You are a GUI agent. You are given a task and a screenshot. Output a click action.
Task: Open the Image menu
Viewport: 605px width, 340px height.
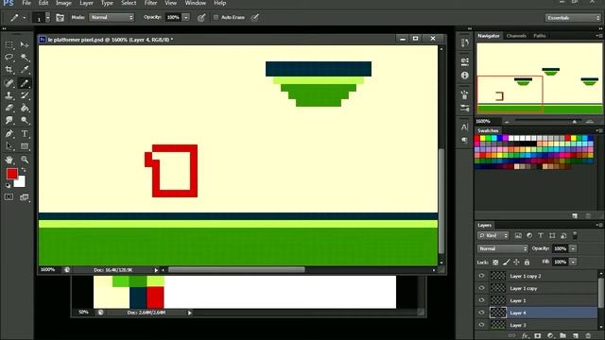click(63, 3)
